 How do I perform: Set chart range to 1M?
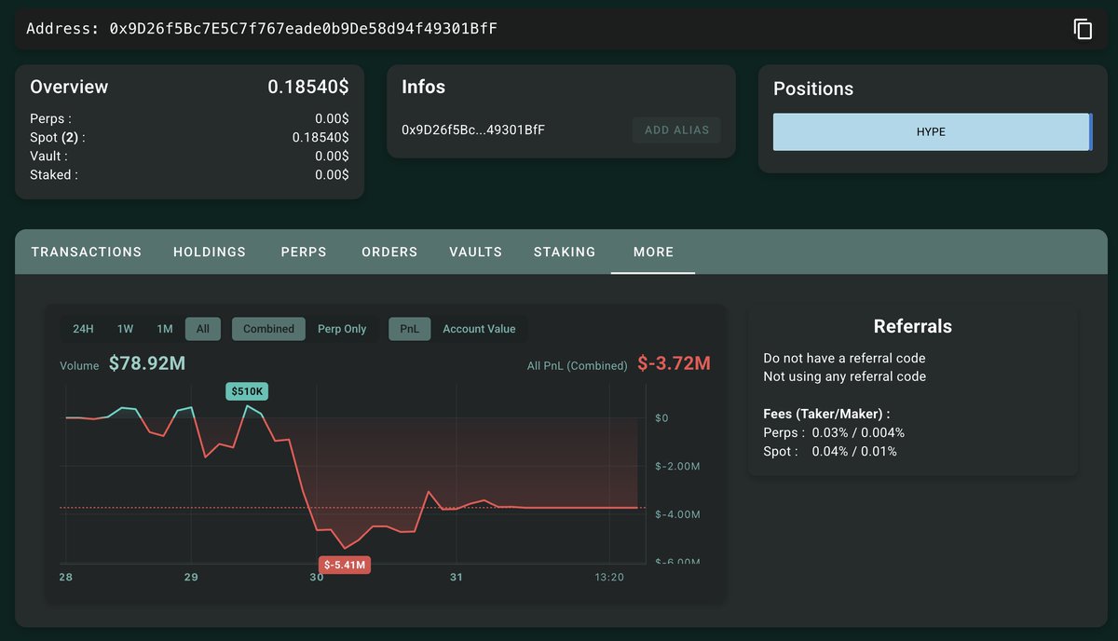coord(165,329)
